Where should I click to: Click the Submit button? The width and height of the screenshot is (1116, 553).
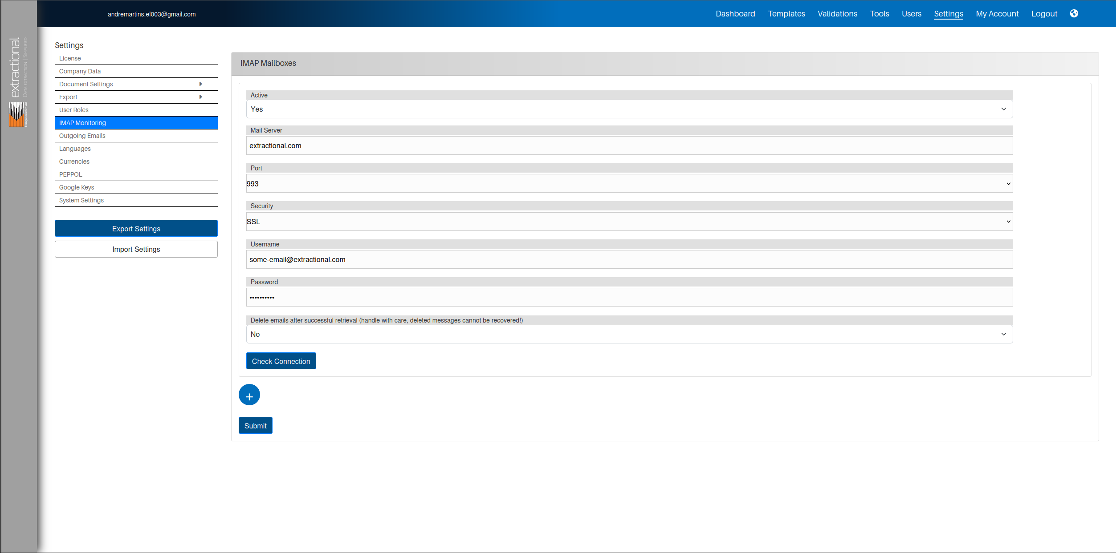[x=255, y=426]
